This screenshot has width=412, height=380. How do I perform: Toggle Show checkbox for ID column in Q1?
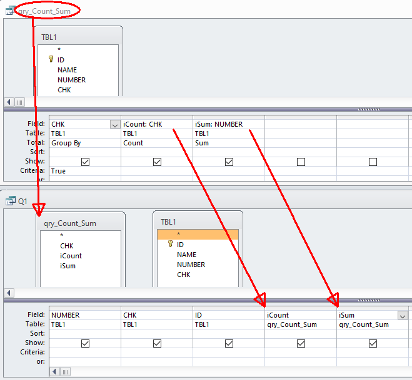coord(229,343)
